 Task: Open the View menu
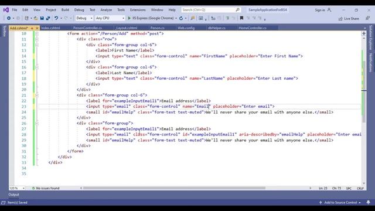pyautogui.click(x=36, y=10)
